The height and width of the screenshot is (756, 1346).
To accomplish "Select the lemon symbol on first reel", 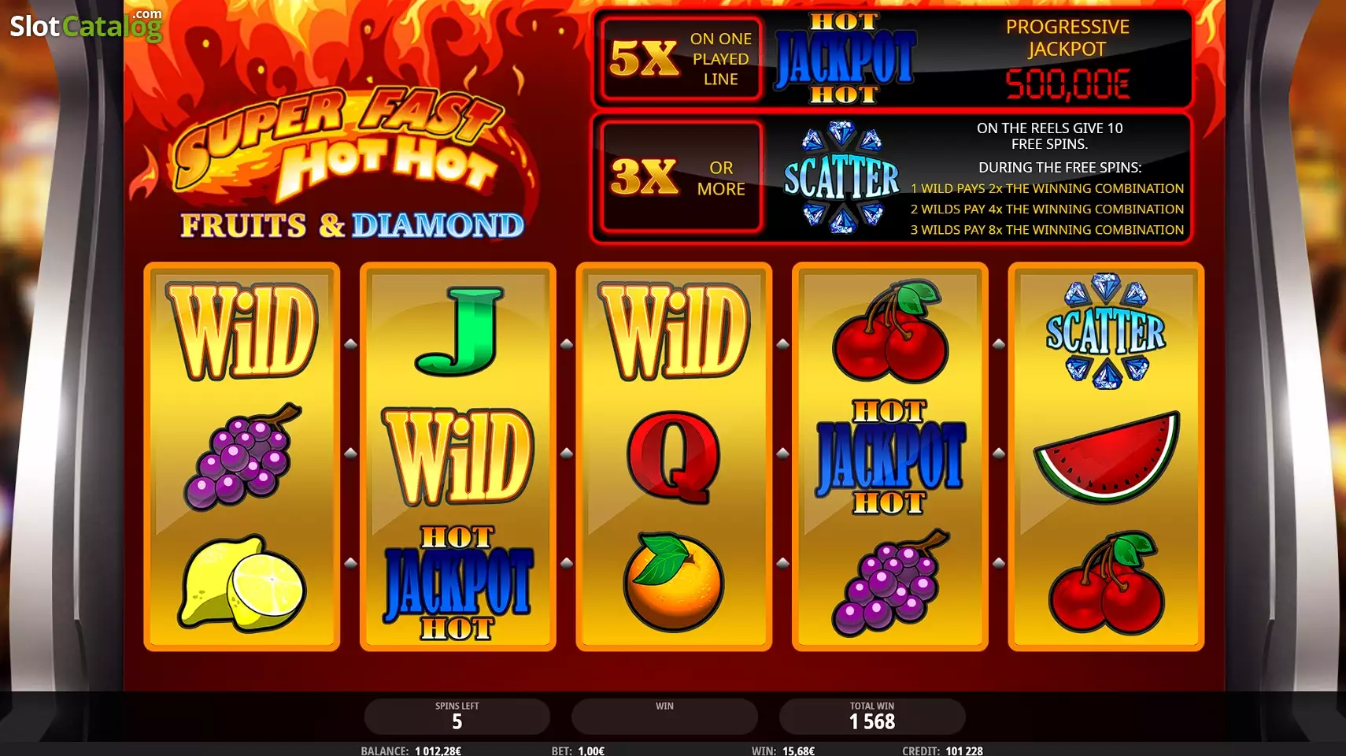I will (x=242, y=584).
